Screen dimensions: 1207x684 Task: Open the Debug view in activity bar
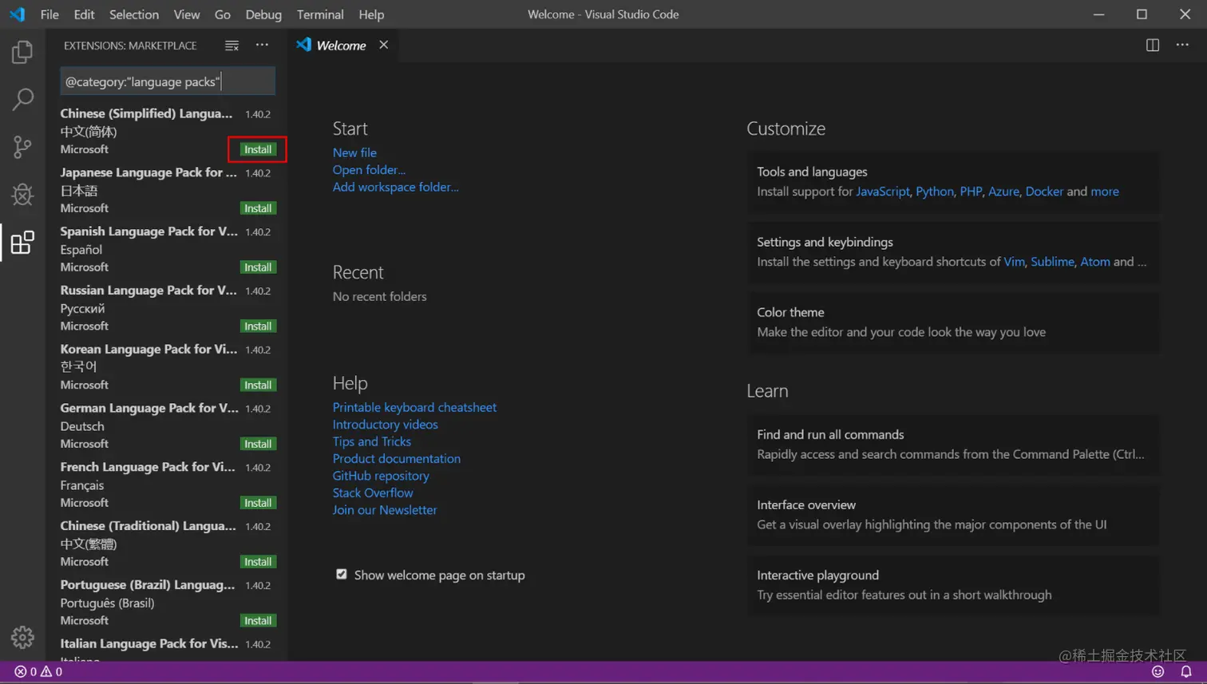22,195
